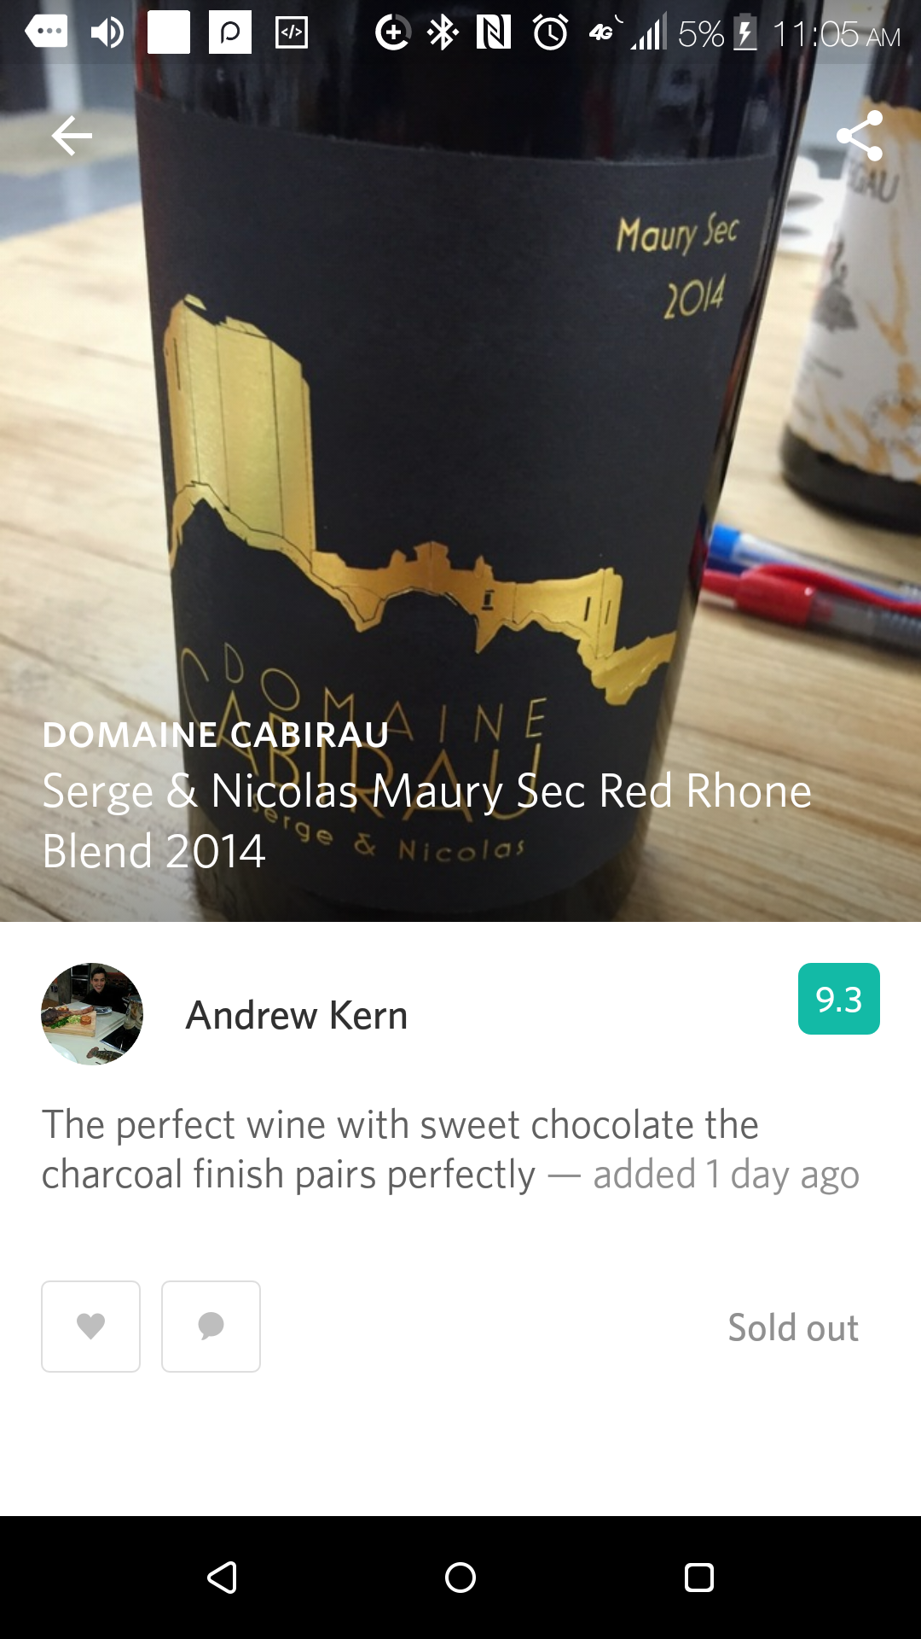The height and width of the screenshot is (1639, 921).
Task: Tap the battery charging indicator icon
Action: point(744,34)
